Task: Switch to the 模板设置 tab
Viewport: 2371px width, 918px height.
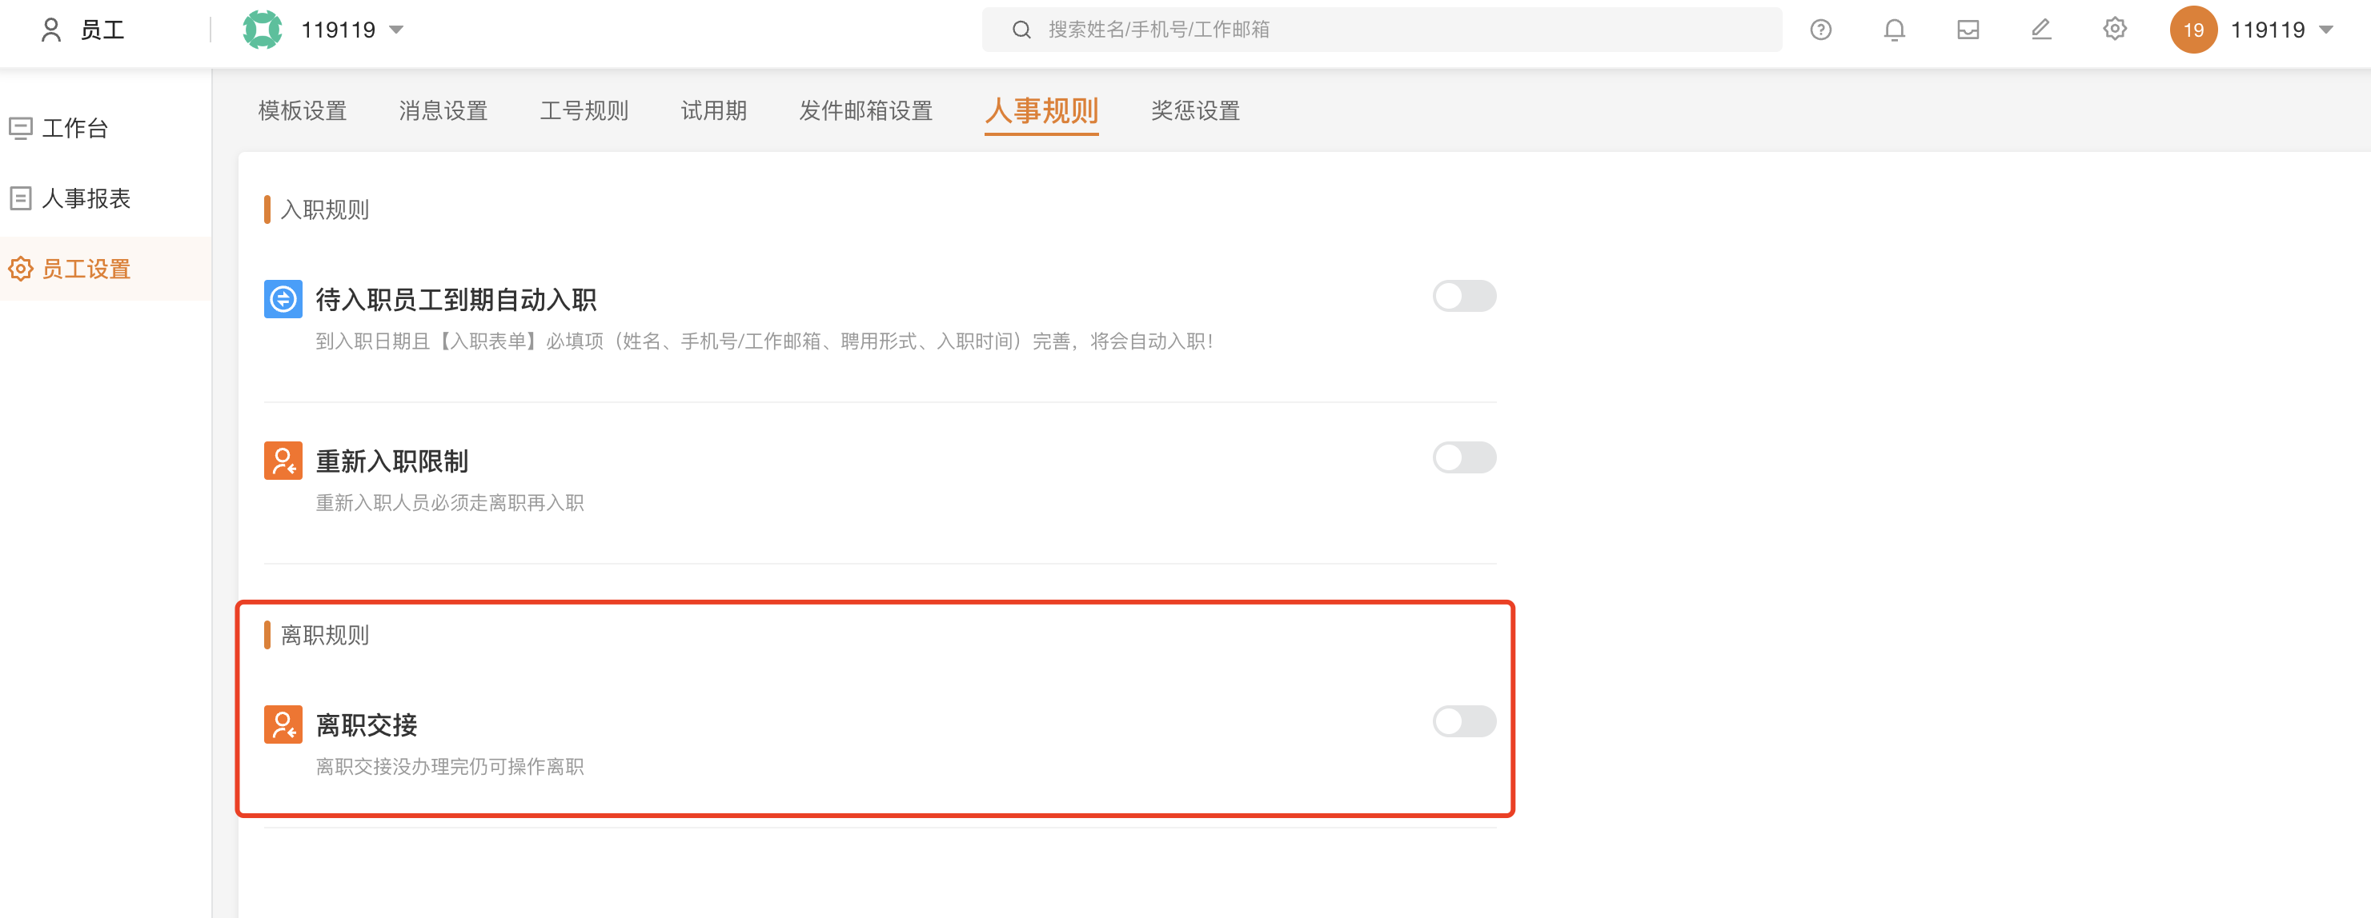Action: [302, 110]
